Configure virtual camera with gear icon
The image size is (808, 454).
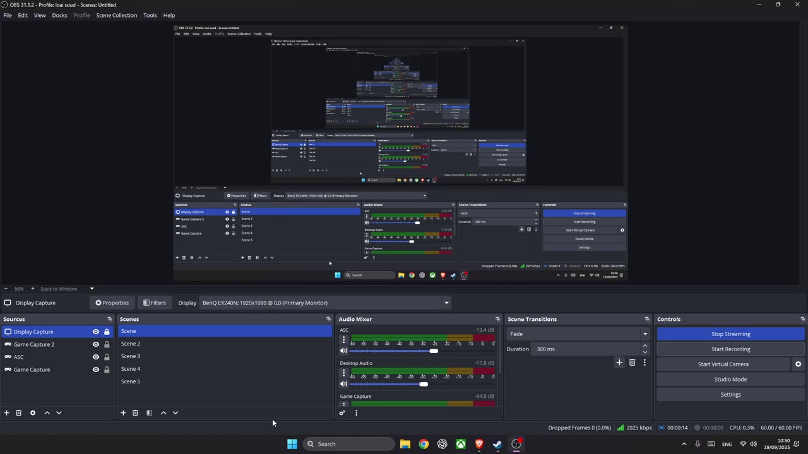click(798, 364)
